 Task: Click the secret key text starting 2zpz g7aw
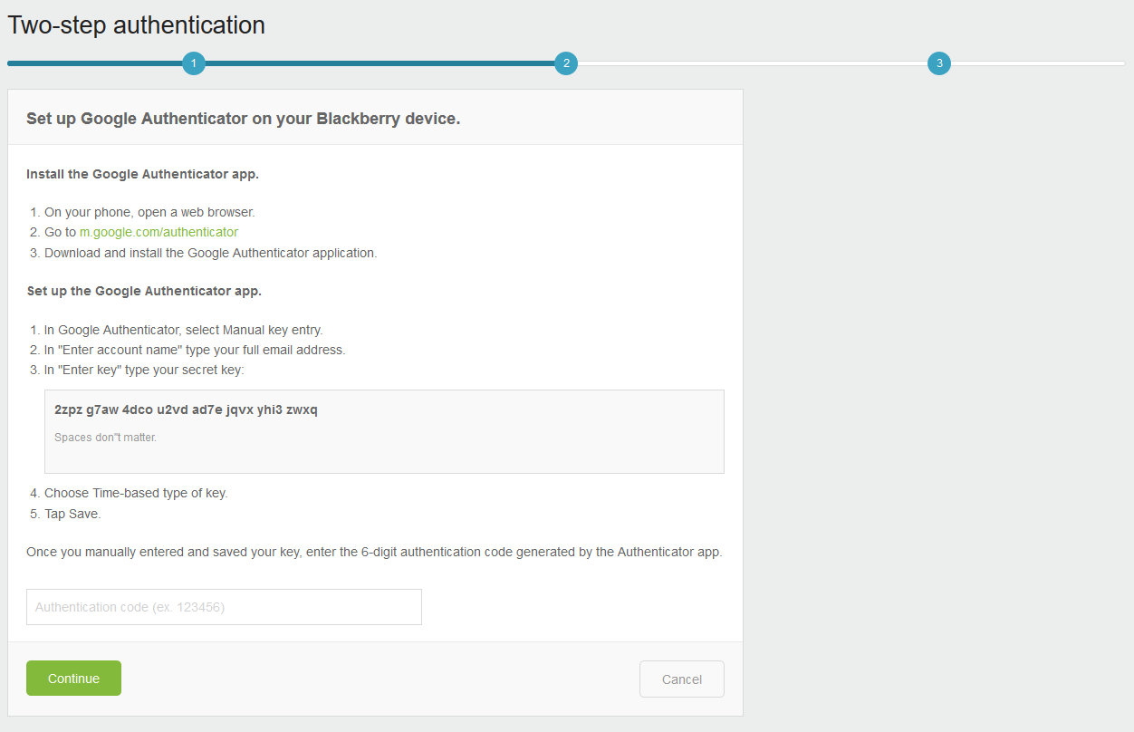click(186, 409)
